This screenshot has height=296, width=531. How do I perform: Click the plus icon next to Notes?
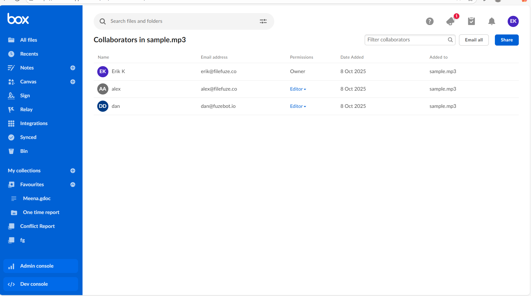[73, 68]
